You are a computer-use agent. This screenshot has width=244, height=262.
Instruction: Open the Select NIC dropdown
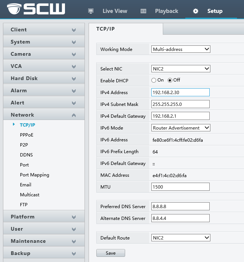coord(181,69)
